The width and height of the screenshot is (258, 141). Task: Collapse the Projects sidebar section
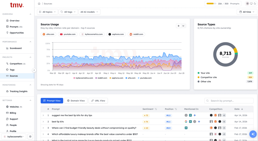[30, 57]
